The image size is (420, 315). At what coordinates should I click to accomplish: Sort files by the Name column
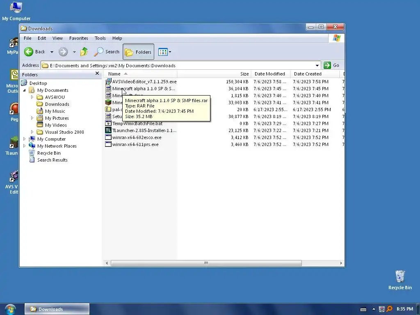tap(140, 74)
